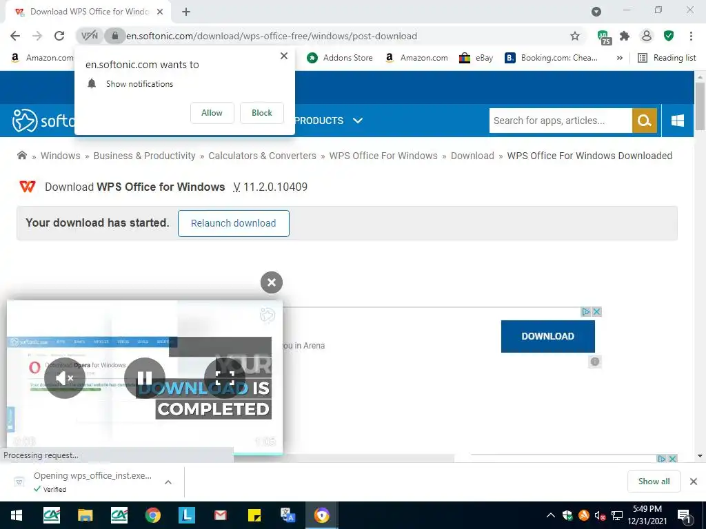Close the Download WPS Office tab
The width and height of the screenshot is (706, 529).
click(x=160, y=12)
